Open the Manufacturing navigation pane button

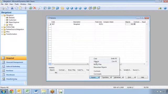pos(13,79)
